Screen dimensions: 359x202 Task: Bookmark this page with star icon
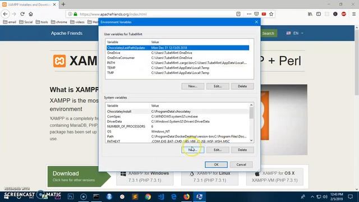[x=271, y=14]
